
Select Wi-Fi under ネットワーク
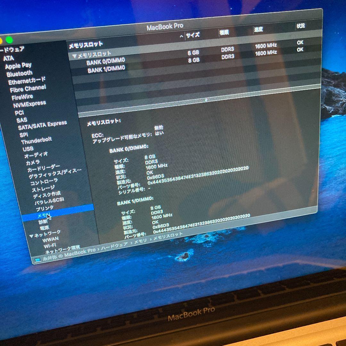[50, 246]
